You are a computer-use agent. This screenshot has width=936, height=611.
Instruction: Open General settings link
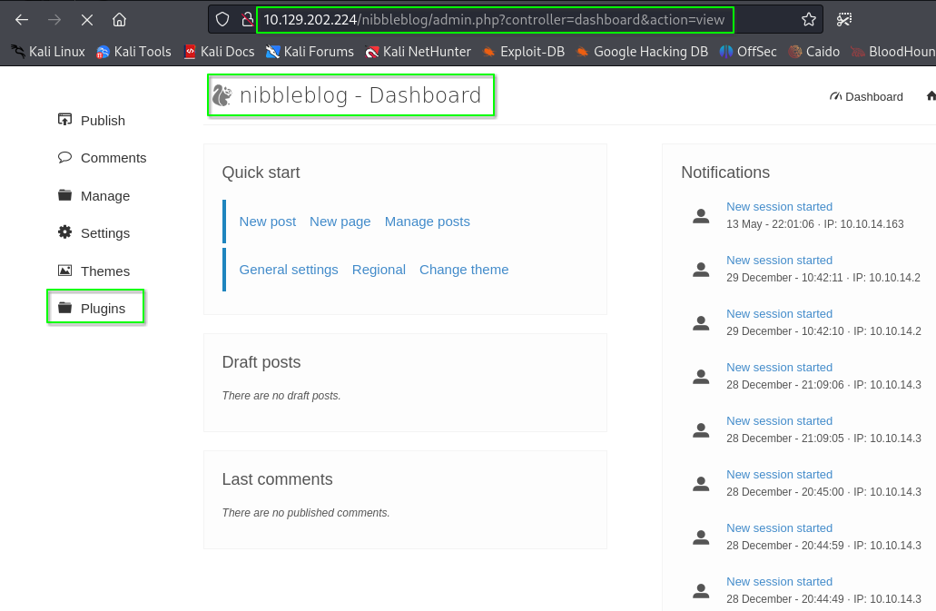click(x=289, y=270)
